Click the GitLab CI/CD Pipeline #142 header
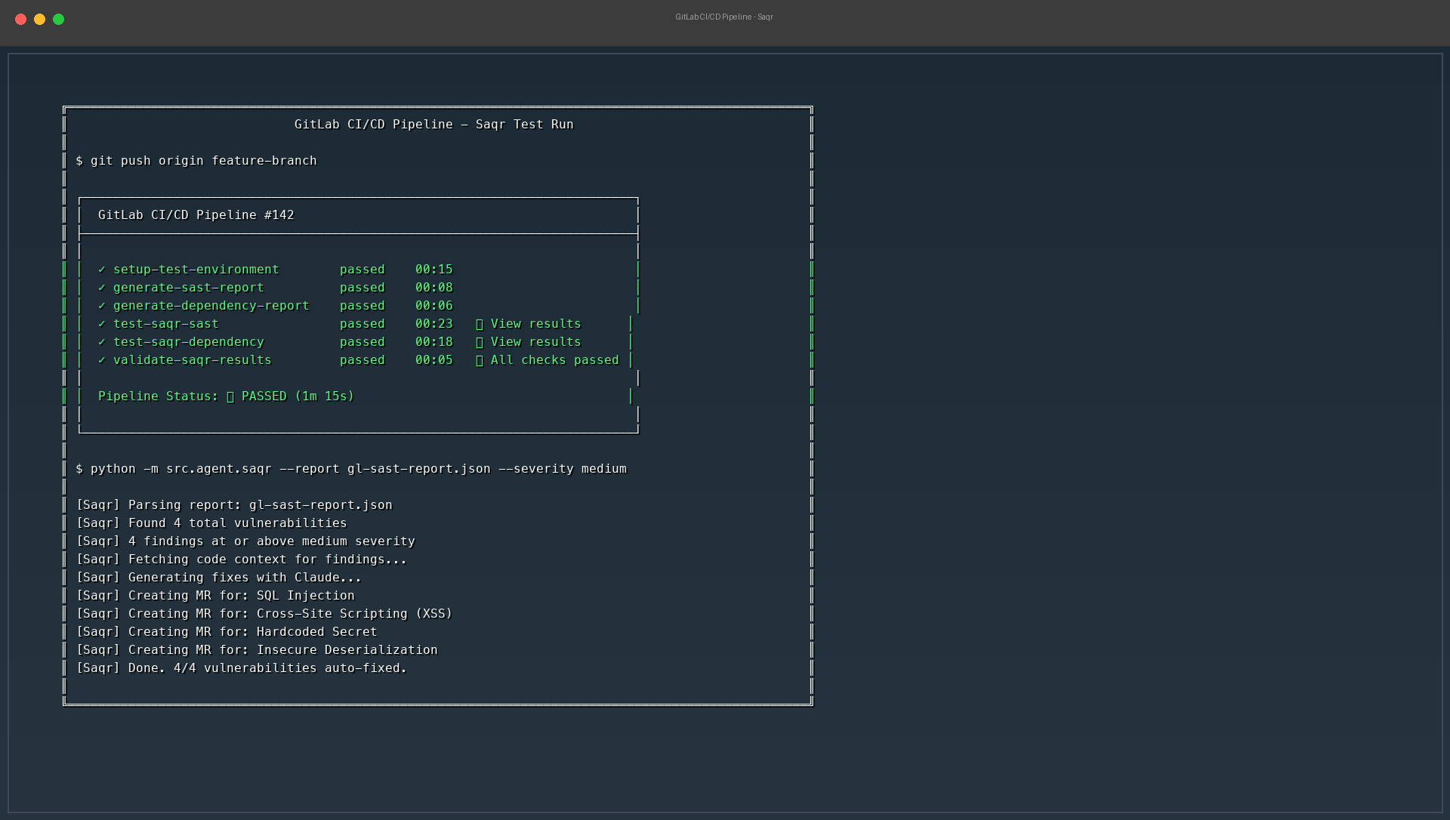The image size is (1450, 820). pyautogui.click(x=196, y=215)
